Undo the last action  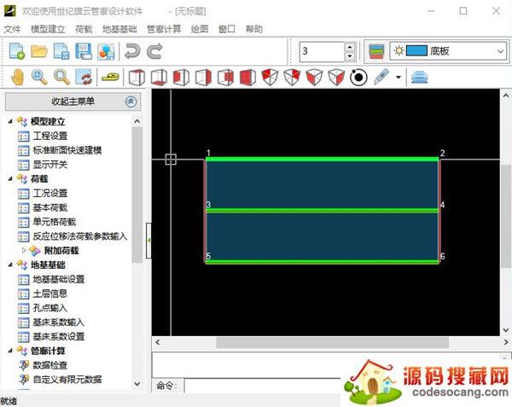pyautogui.click(x=132, y=51)
